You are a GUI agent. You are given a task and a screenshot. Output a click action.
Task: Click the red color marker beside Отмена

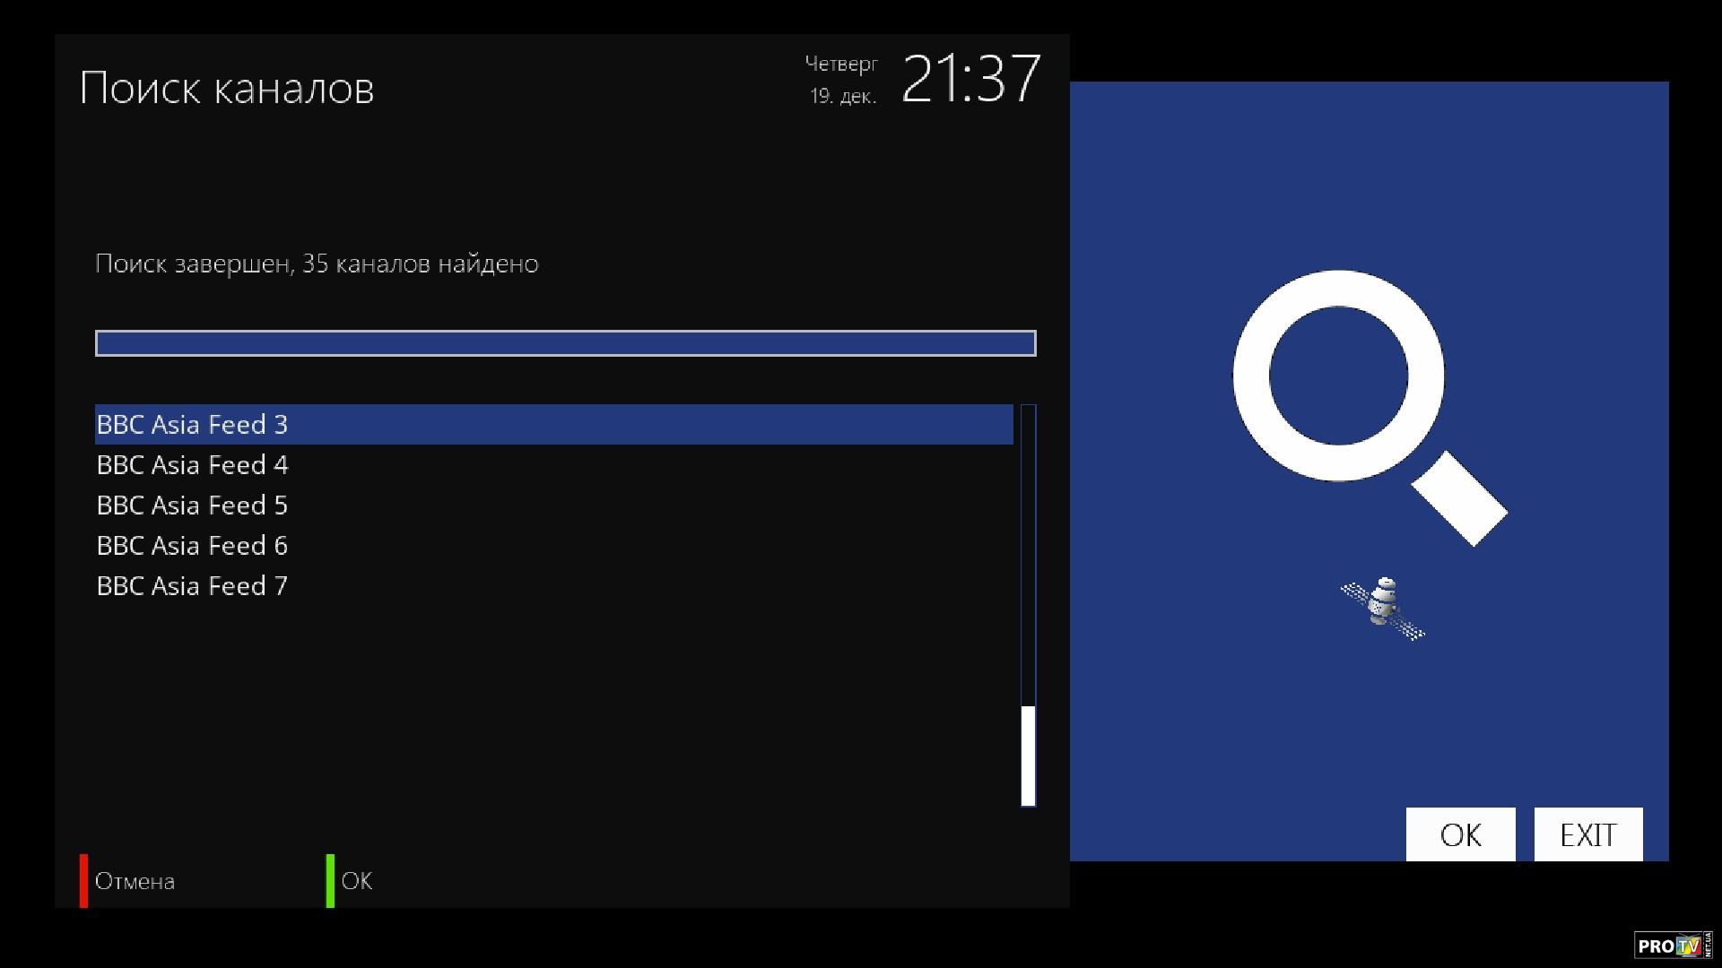83,880
